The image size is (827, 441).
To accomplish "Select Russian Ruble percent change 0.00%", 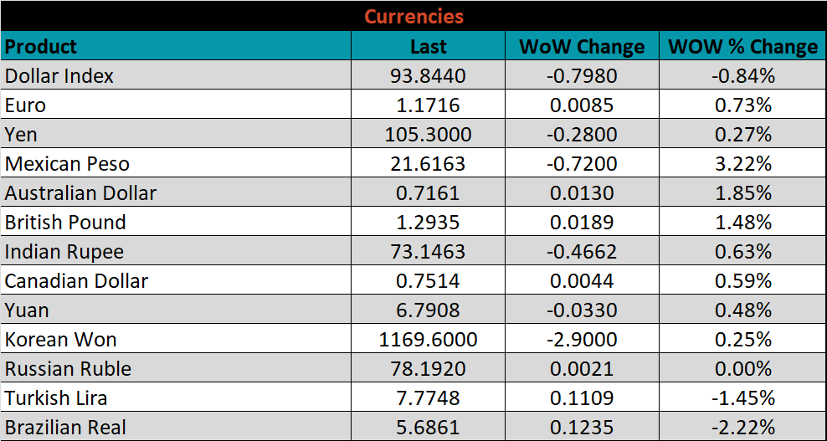I will (742, 369).
